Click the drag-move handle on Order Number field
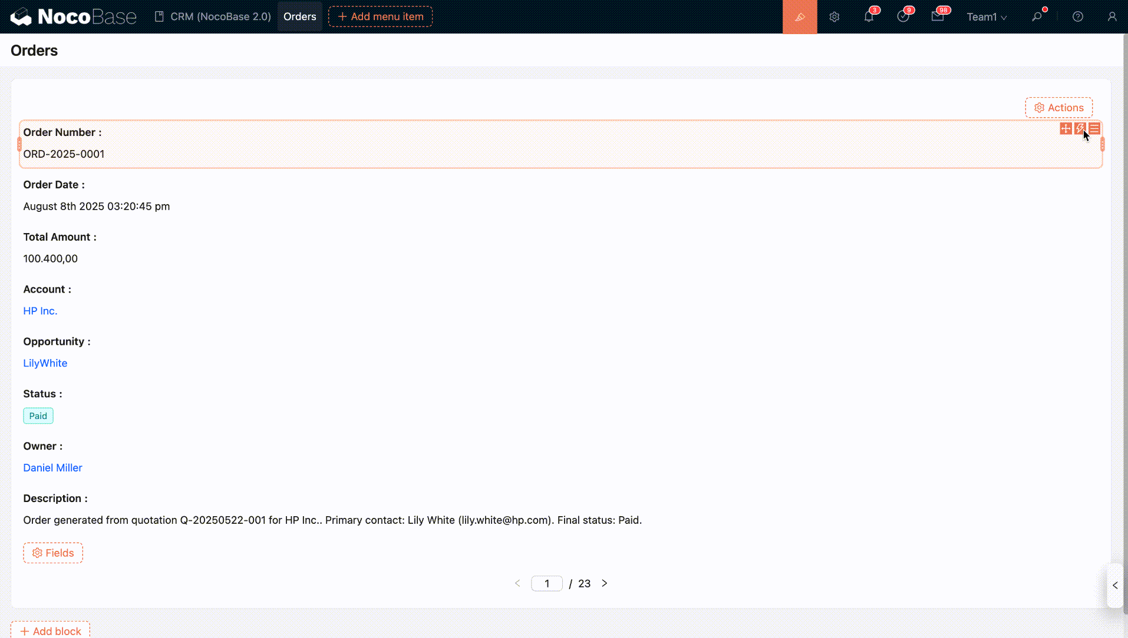Screen dimensions: 1128x638 coord(1066,128)
